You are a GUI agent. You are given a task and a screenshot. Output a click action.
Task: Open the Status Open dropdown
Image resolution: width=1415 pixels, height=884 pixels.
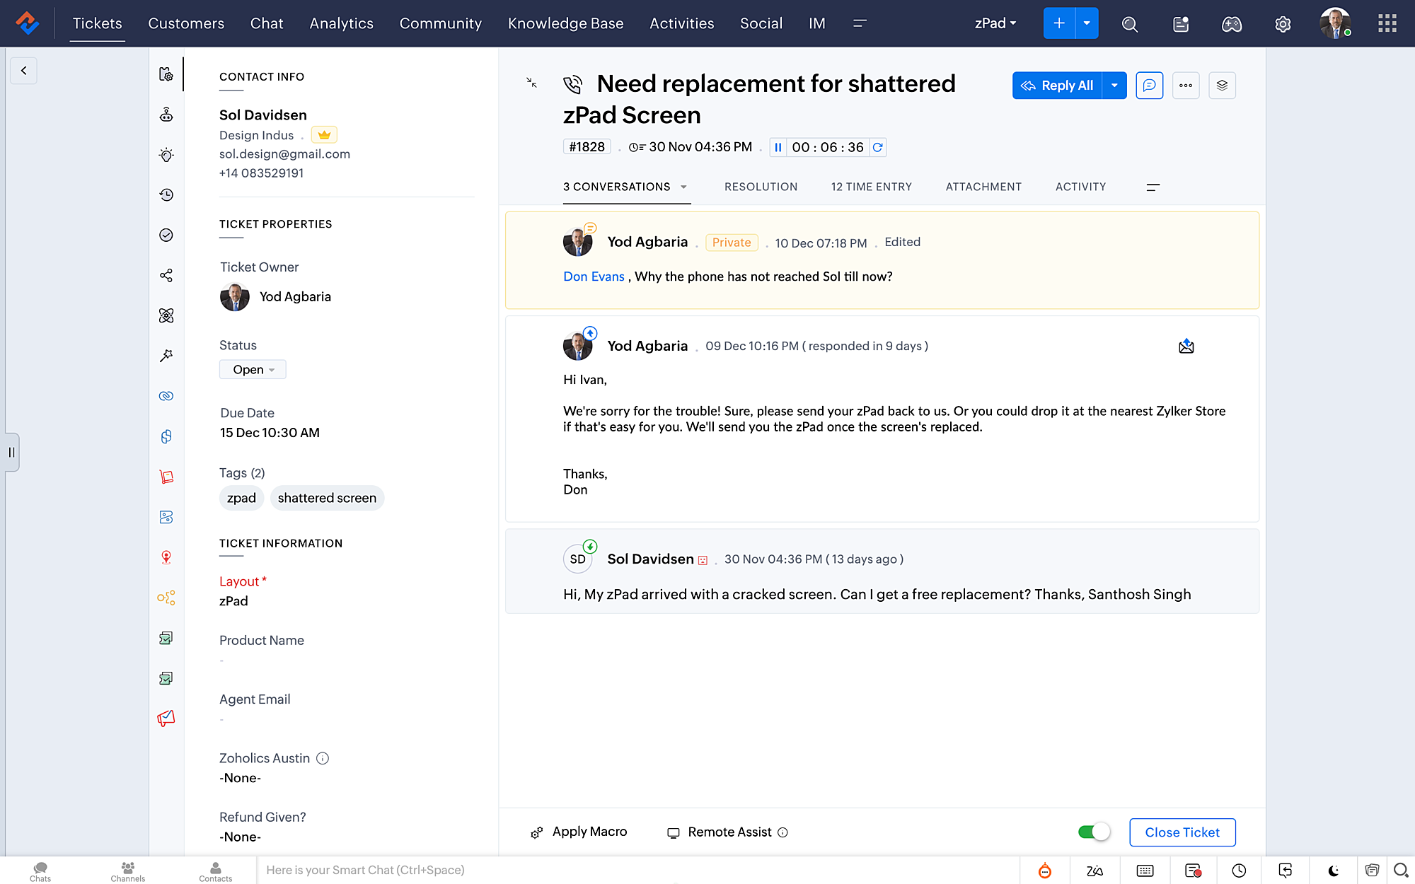[253, 369]
